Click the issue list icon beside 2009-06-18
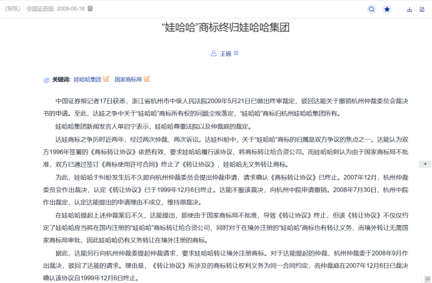The width and height of the screenshot is (432, 283). pos(90,9)
